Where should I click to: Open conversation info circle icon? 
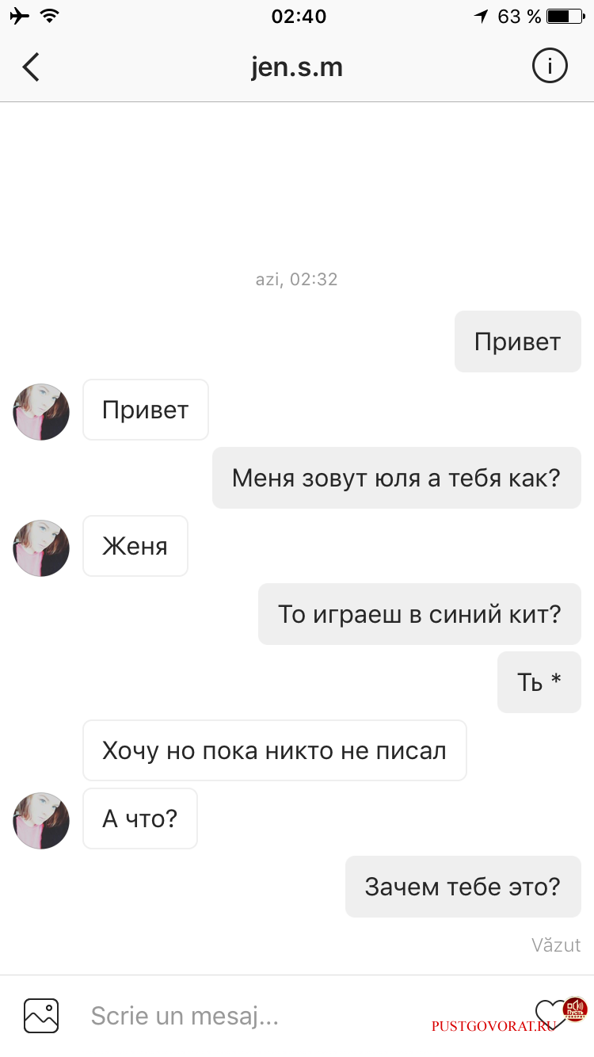click(x=550, y=66)
